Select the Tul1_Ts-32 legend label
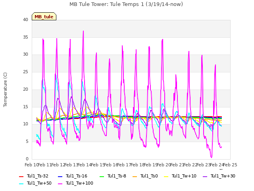254x191 pixels. (x=38, y=176)
